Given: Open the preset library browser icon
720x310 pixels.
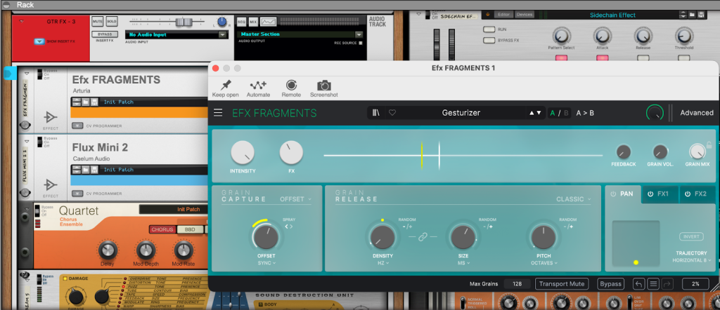Looking at the screenshot, I should coord(377,113).
